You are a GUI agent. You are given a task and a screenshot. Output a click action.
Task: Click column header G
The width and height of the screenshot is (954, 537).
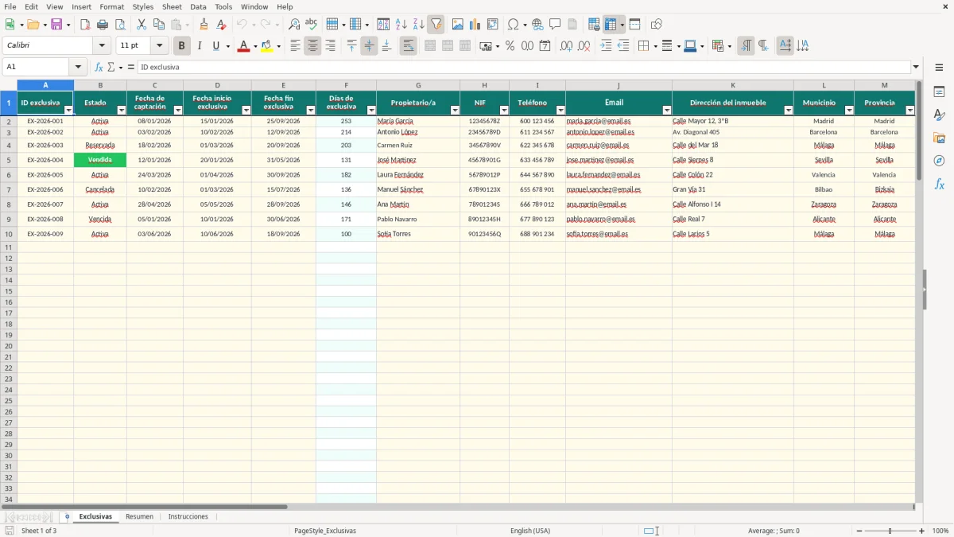tap(418, 85)
